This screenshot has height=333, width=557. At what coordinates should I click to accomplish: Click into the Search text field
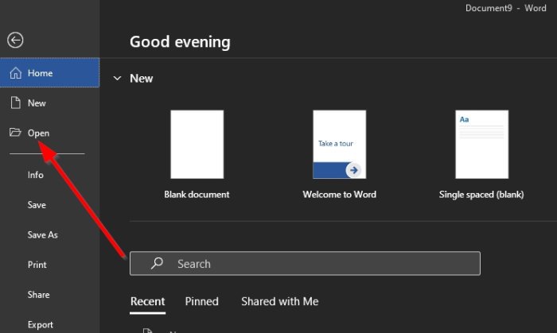point(318,263)
